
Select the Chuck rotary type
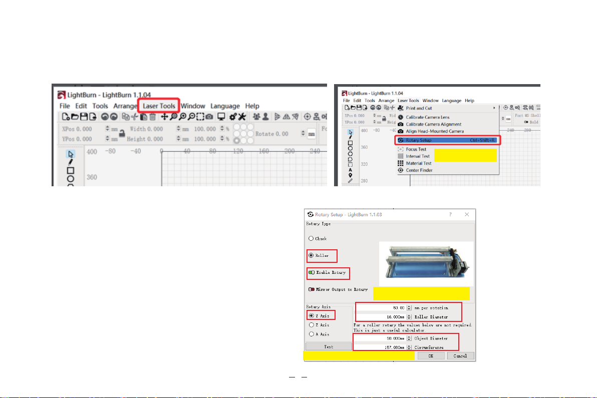[x=318, y=239]
